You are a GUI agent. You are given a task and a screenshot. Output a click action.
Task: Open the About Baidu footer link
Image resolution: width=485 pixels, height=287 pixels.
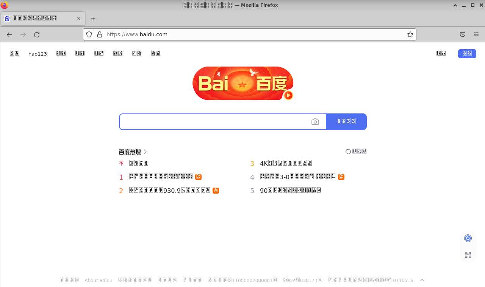(98, 280)
